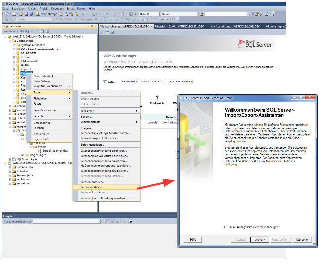Tick 'Diese Anfangsseite nicht mehr anzeigen' checkbox
This screenshot has height=275, width=330.
click(x=225, y=227)
